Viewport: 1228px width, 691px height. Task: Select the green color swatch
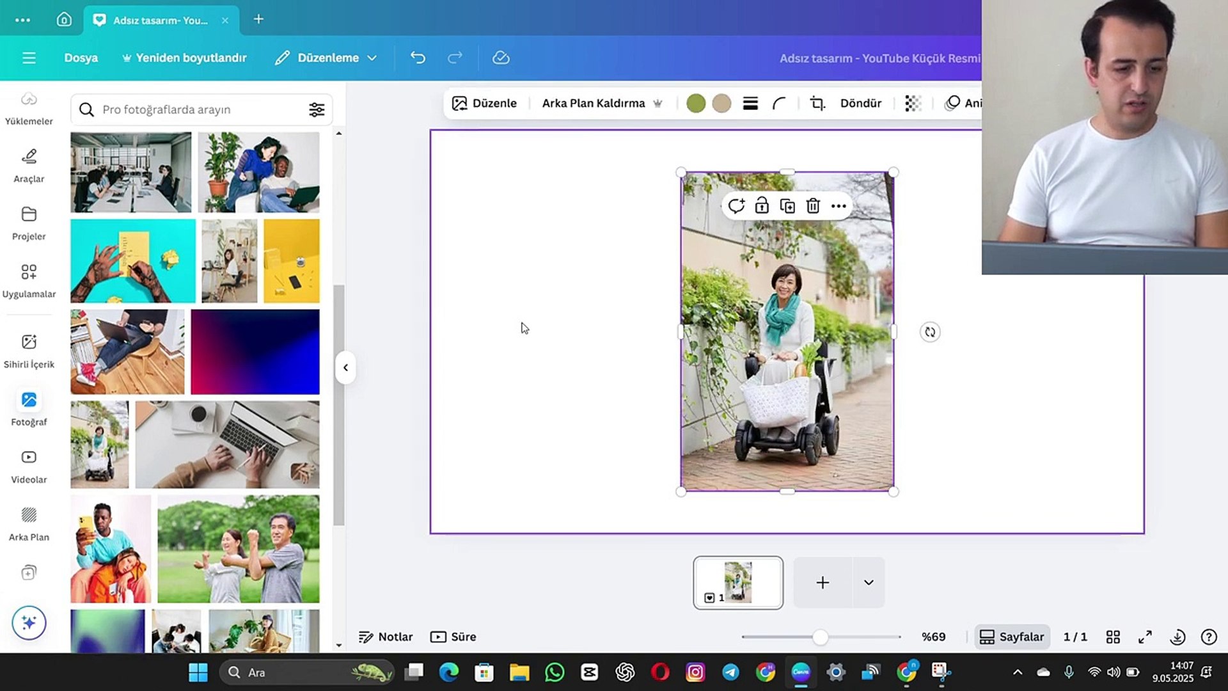coord(696,103)
